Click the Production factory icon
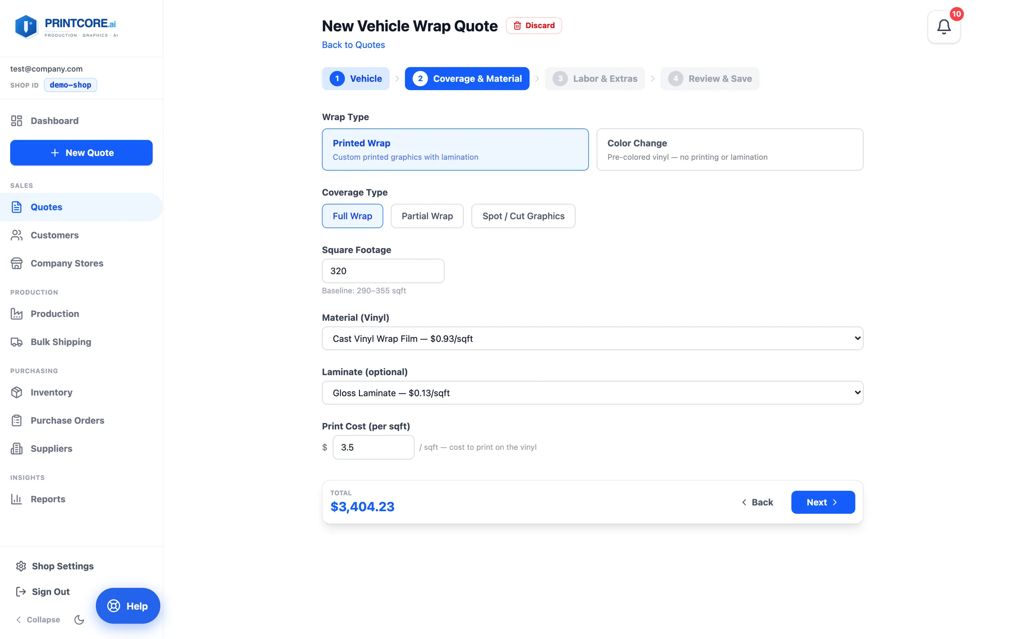1022x639 pixels. pyautogui.click(x=17, y=314)
